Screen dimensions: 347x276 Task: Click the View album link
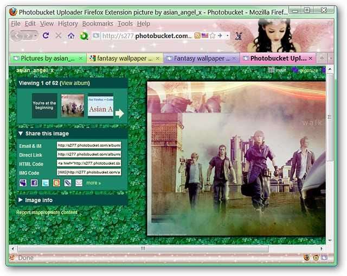click(x=75, y=83)
